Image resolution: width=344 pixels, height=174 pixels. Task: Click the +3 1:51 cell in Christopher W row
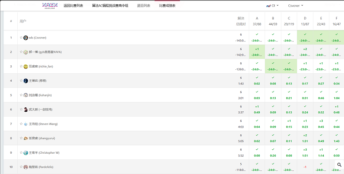point(305,153)
